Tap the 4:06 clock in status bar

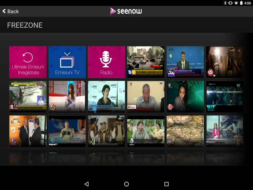pos(248,3)
